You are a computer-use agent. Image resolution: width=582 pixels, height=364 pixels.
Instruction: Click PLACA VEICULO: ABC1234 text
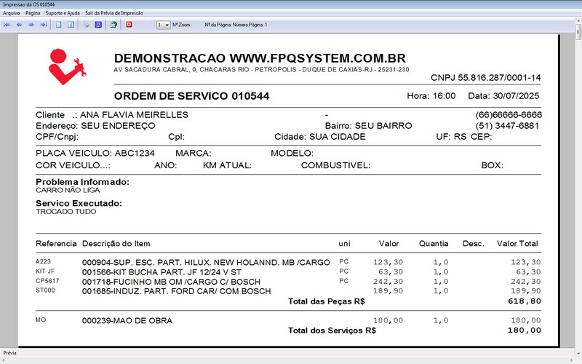click(95, 153)
